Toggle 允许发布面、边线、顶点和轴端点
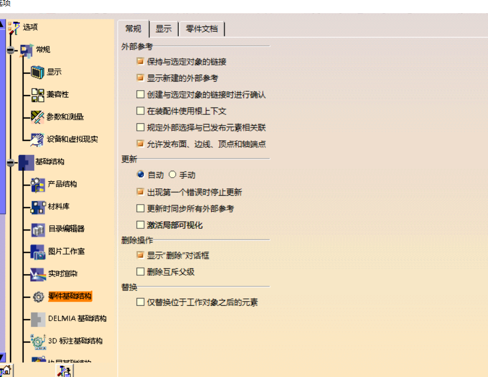Viewport: 488px width, 377px height. [x=140, y=144]
